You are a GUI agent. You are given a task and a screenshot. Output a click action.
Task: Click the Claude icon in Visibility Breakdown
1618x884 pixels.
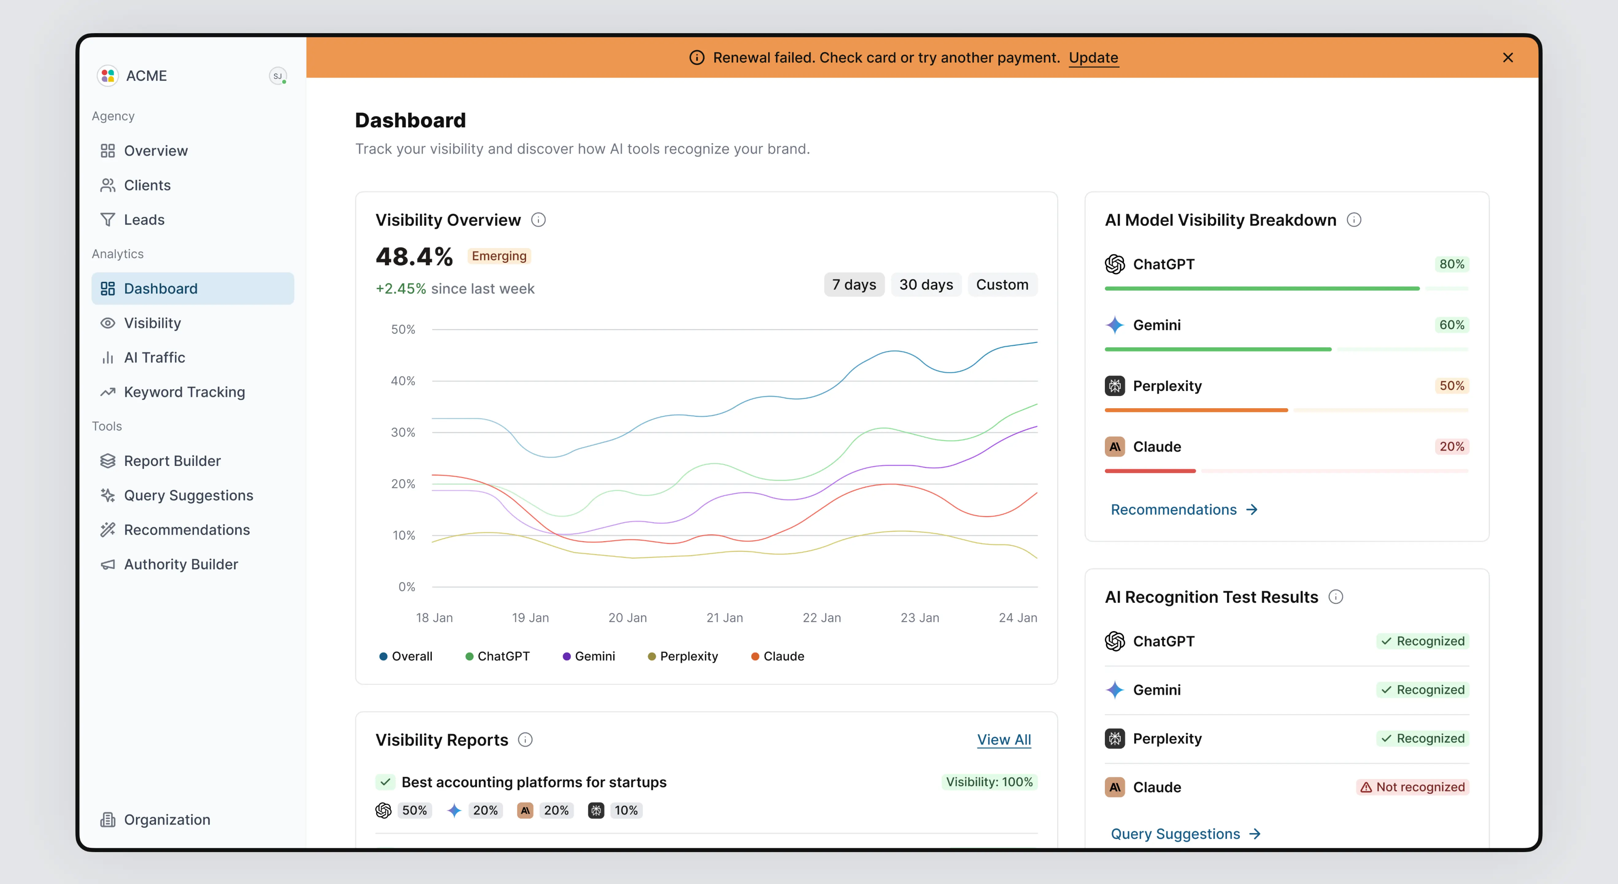(1115, 447)
